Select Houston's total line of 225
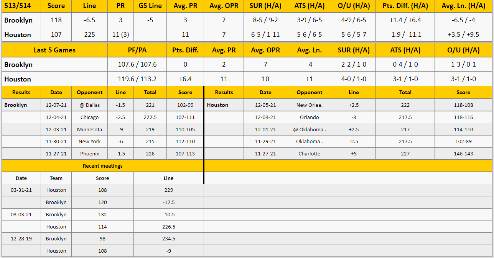 [x=89, y=34]
